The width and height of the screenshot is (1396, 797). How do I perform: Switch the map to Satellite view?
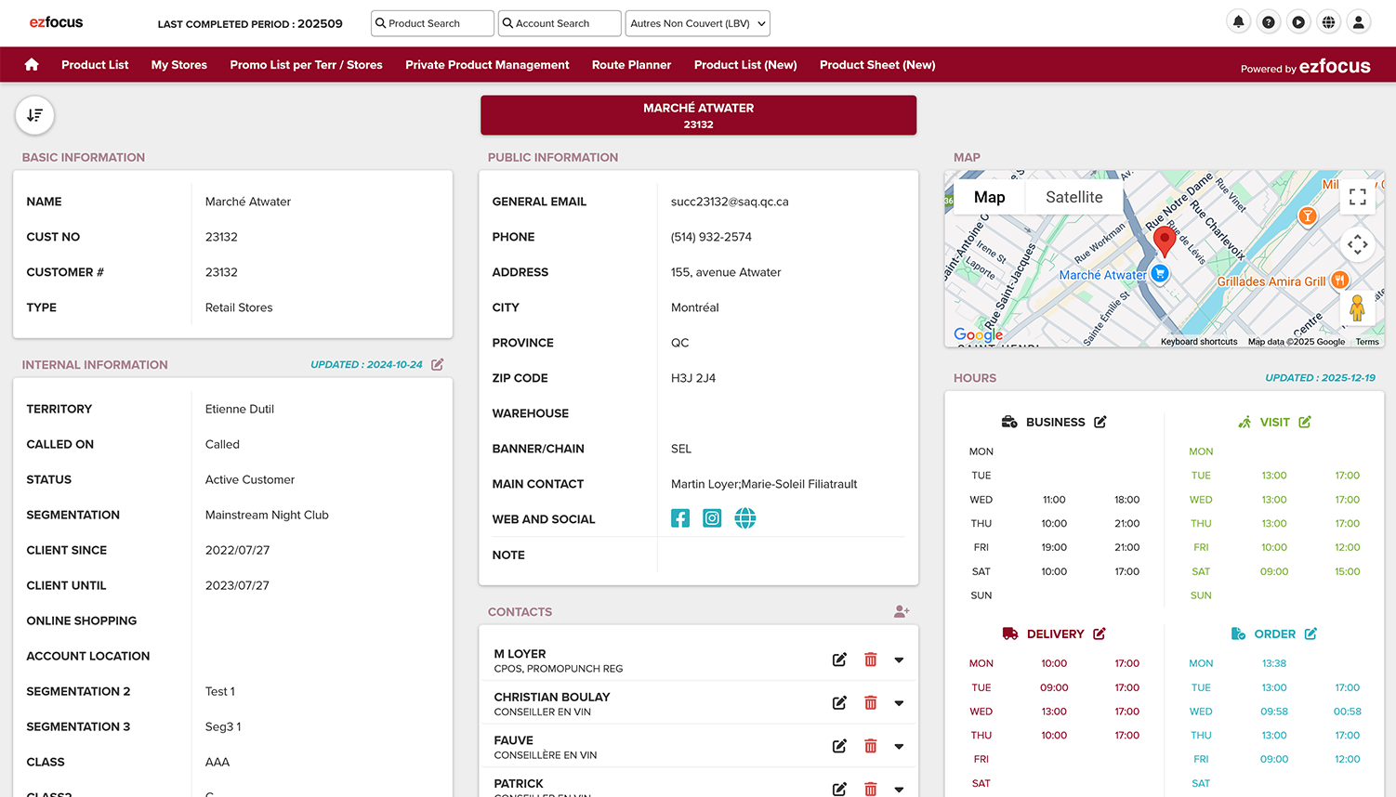point(1073,197)
